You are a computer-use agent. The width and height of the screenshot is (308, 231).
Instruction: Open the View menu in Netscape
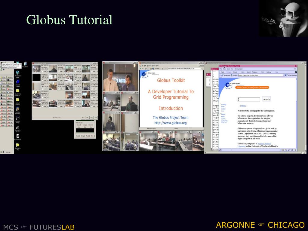[229, 69]
